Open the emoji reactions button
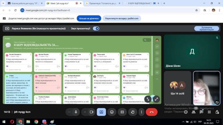 coord(112,112)
